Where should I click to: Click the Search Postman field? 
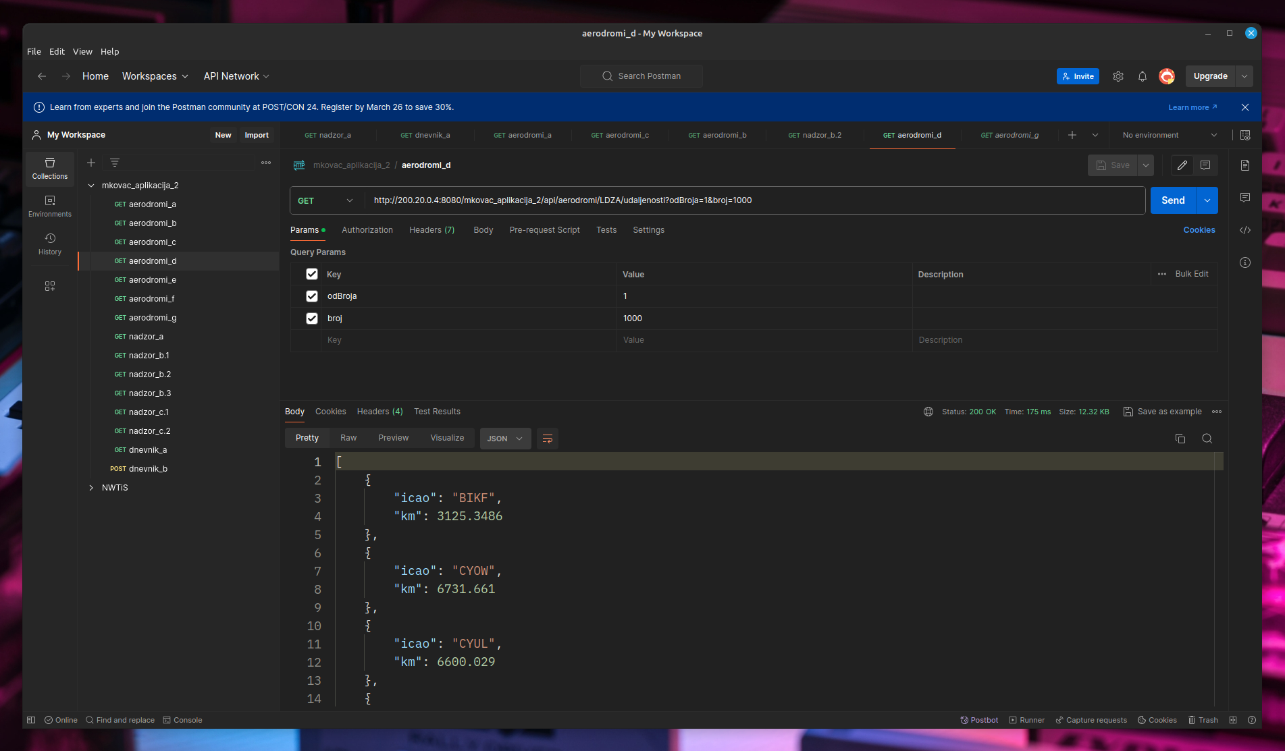[641, 76]
